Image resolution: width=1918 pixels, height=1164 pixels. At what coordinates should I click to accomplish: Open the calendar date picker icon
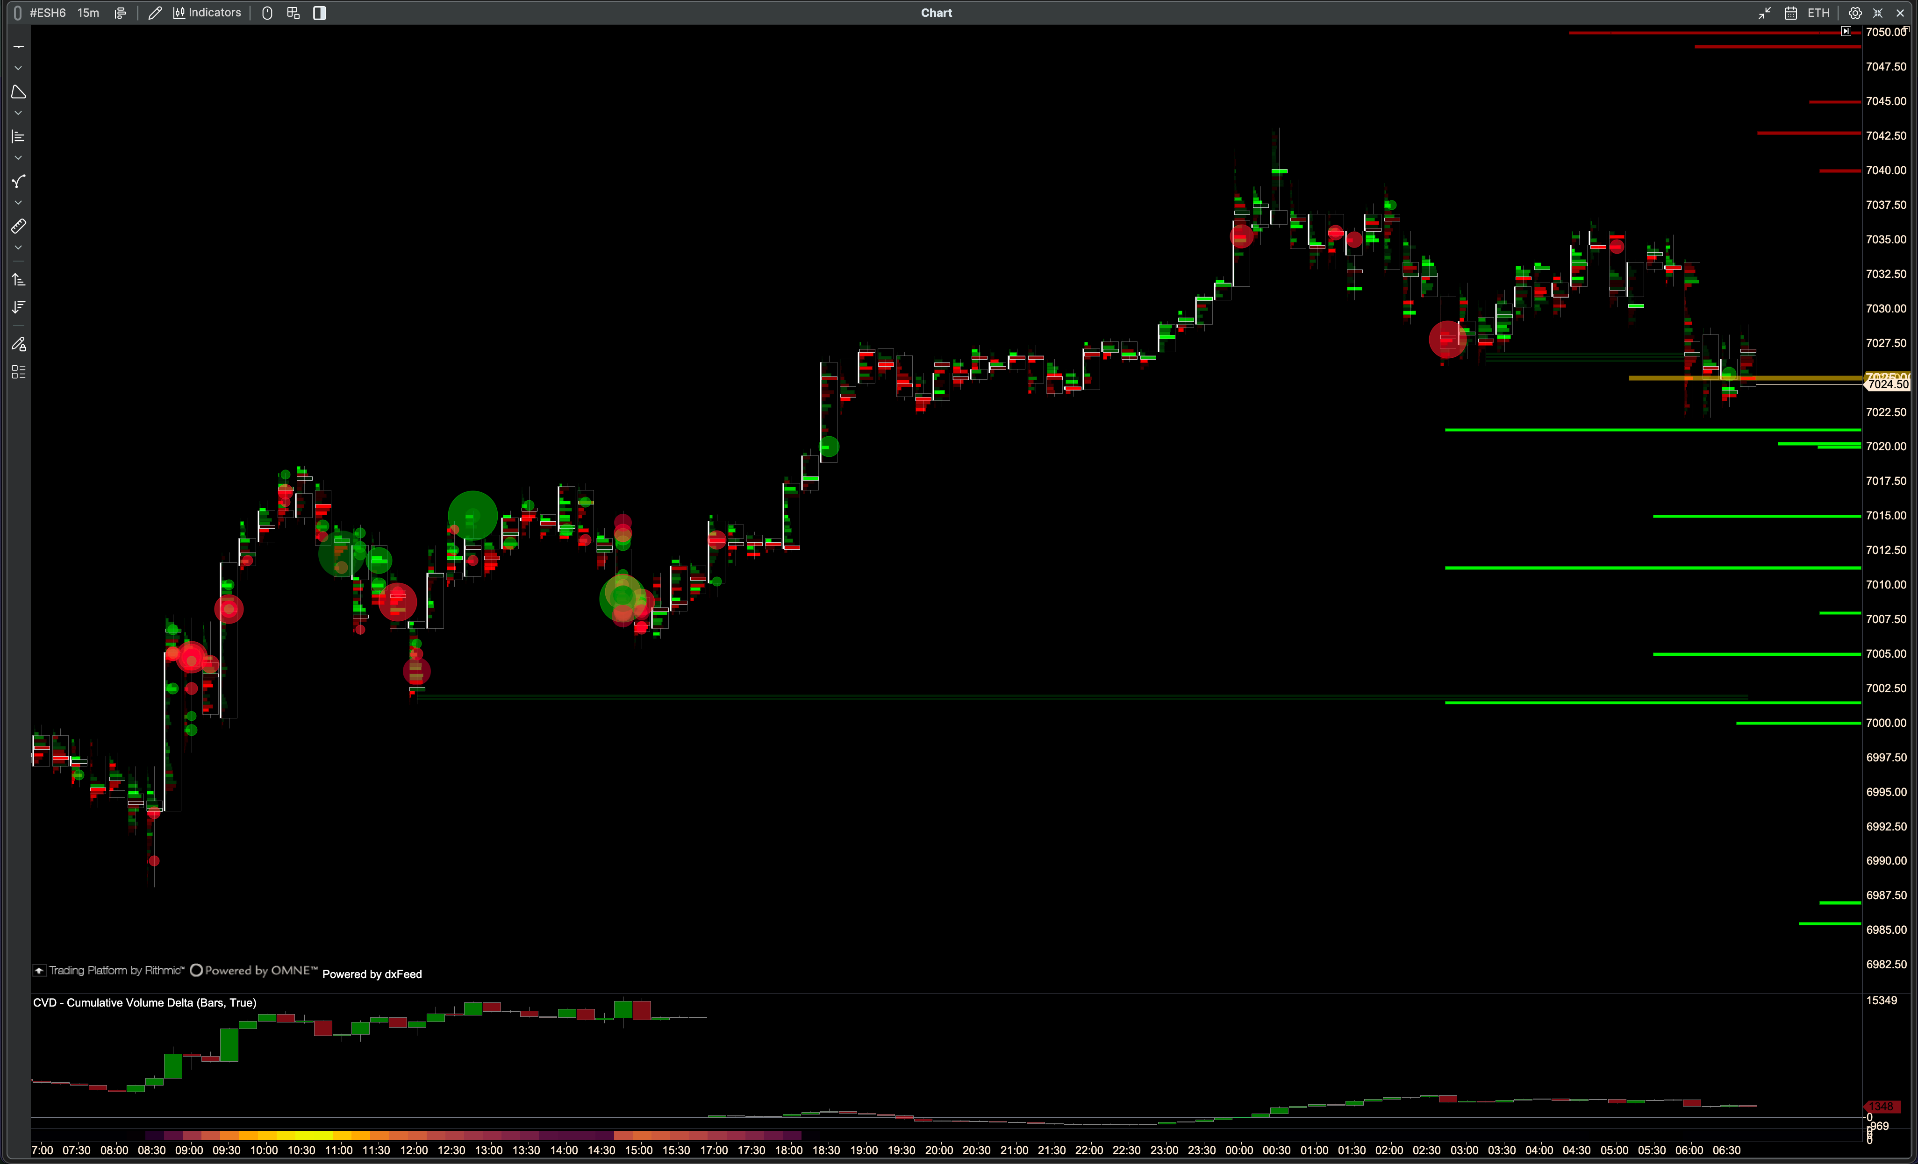tap(1790, 13)
